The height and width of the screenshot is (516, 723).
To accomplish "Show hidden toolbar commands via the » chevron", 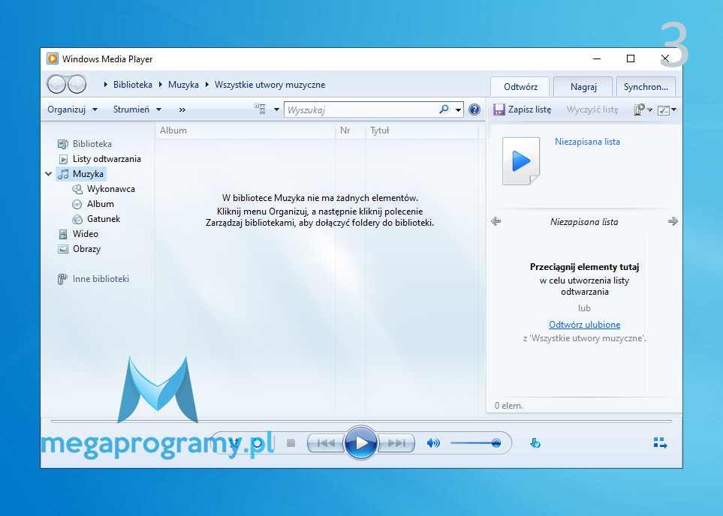I will [182, 109].
